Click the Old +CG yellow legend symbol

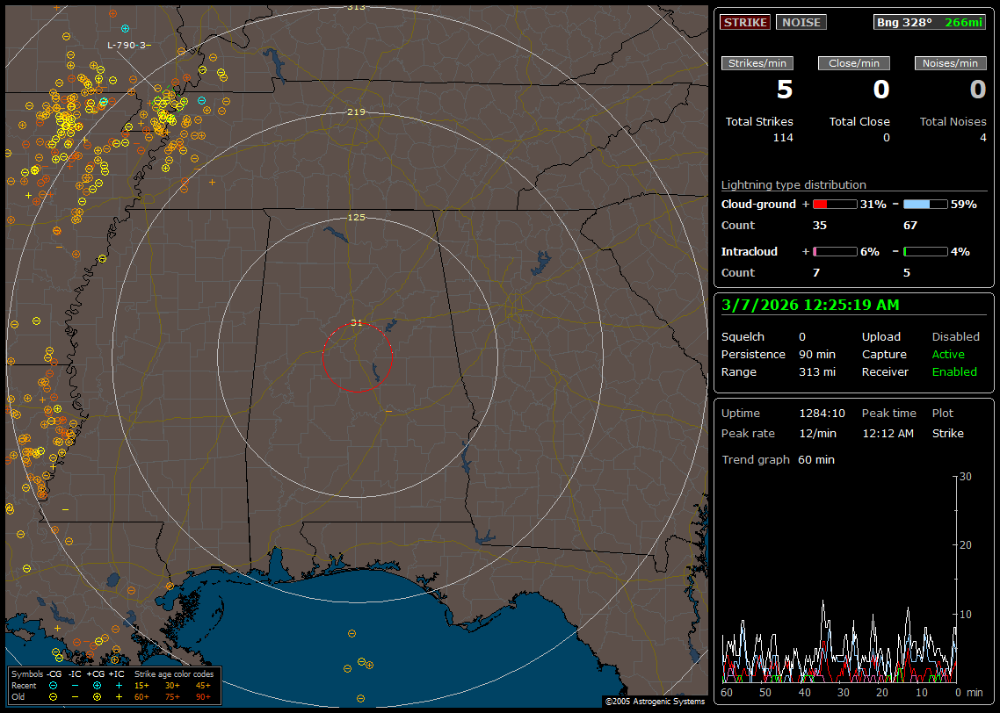pyautogui.click(x=97, y=696)
